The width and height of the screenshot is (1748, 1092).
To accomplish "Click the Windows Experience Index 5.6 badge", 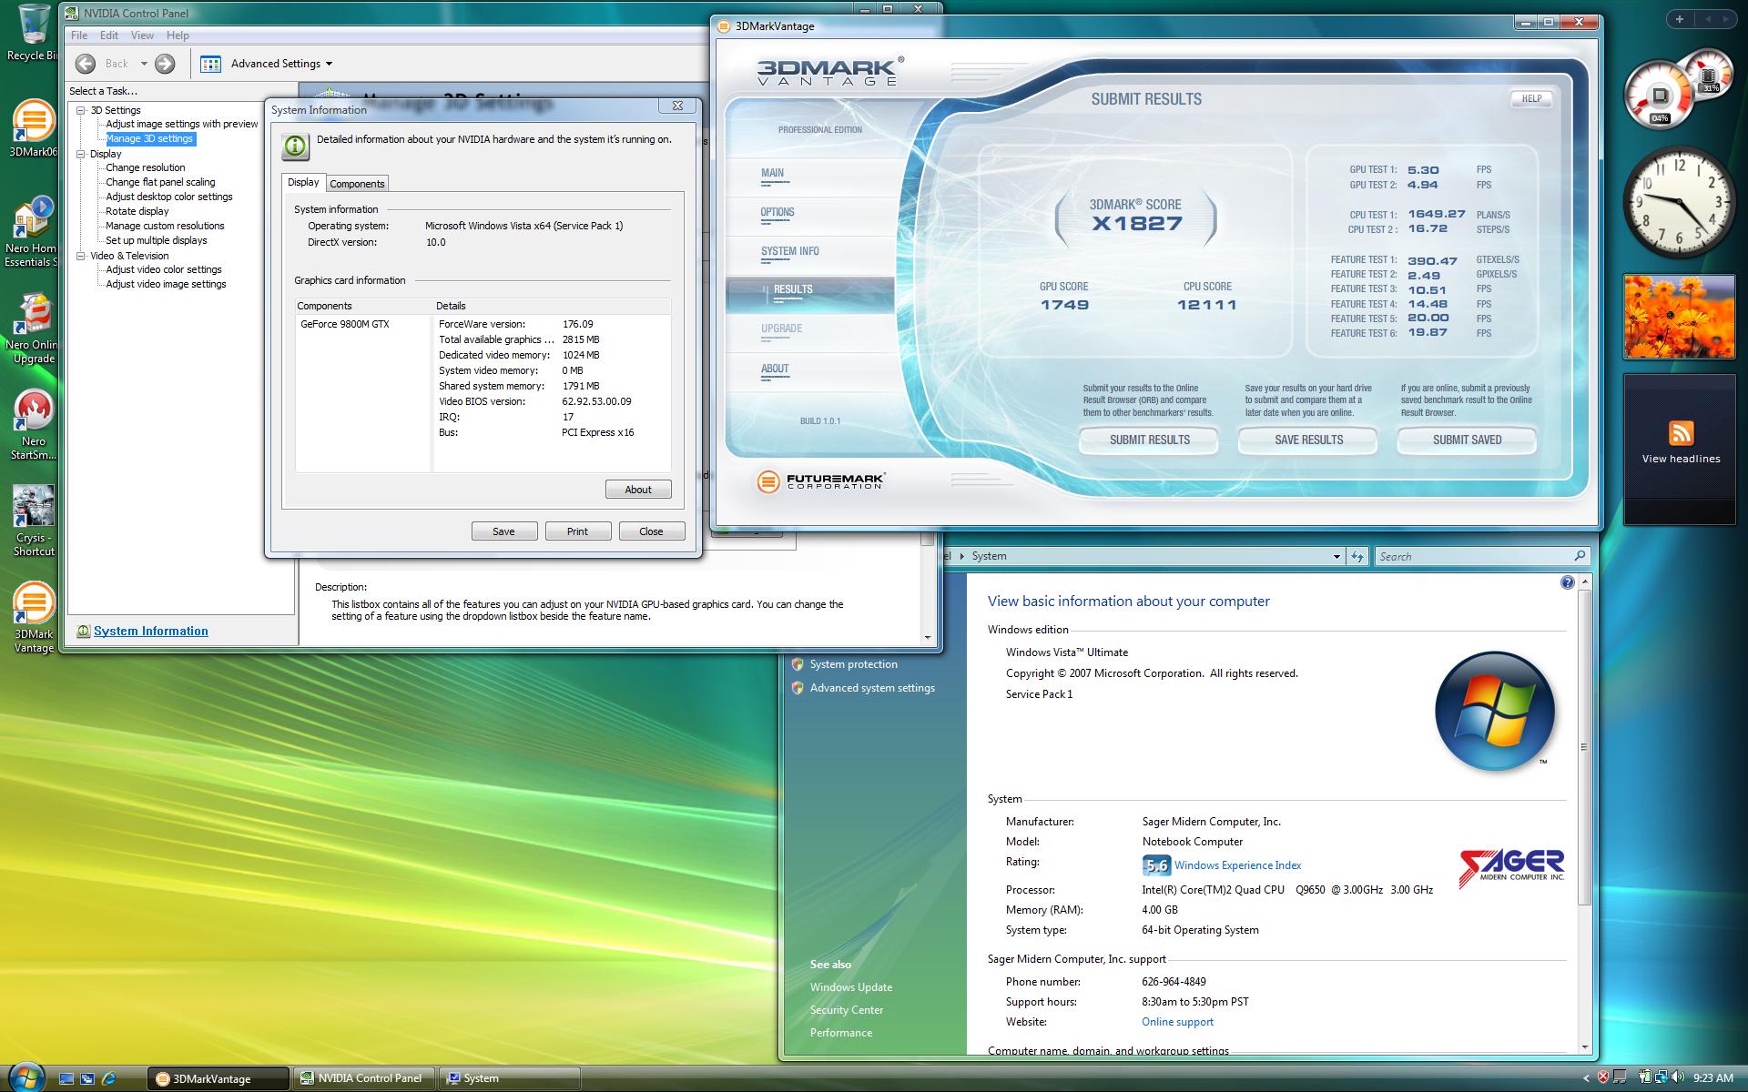I will click(1156, 865).
